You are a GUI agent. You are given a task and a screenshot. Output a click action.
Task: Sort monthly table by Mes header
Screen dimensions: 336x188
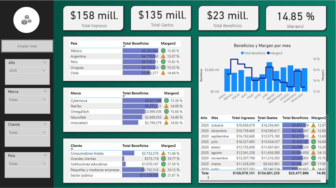pyautogui.click(x=215, y=118)
